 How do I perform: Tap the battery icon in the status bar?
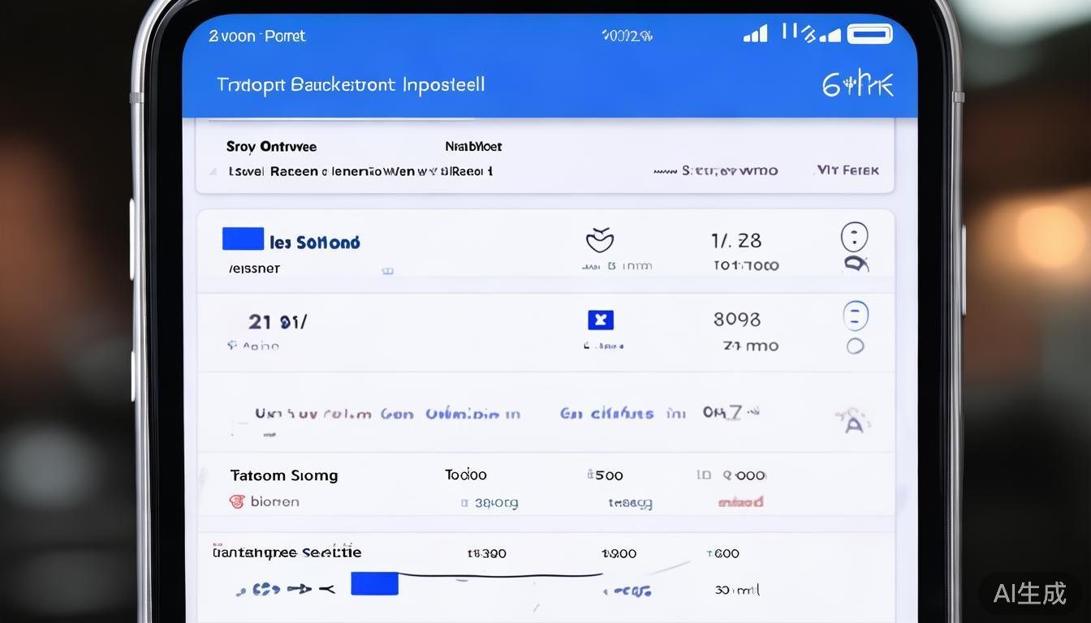tap(869, 33)
